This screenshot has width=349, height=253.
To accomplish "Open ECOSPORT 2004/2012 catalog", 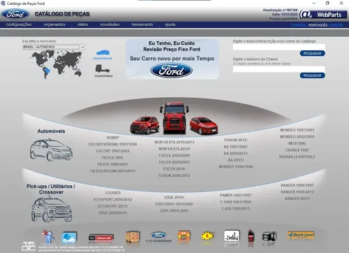I will point(112,200).
